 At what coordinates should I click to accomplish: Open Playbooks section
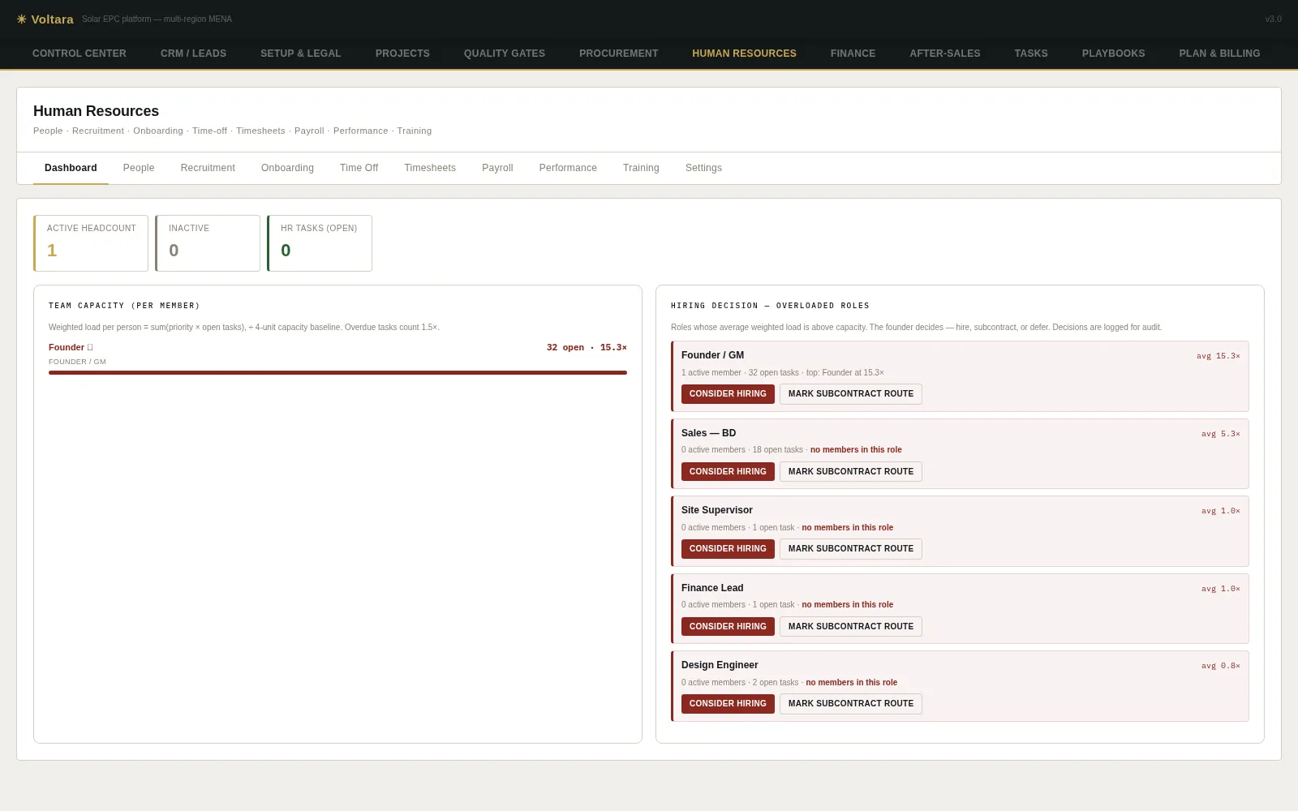coord(1113,54)
